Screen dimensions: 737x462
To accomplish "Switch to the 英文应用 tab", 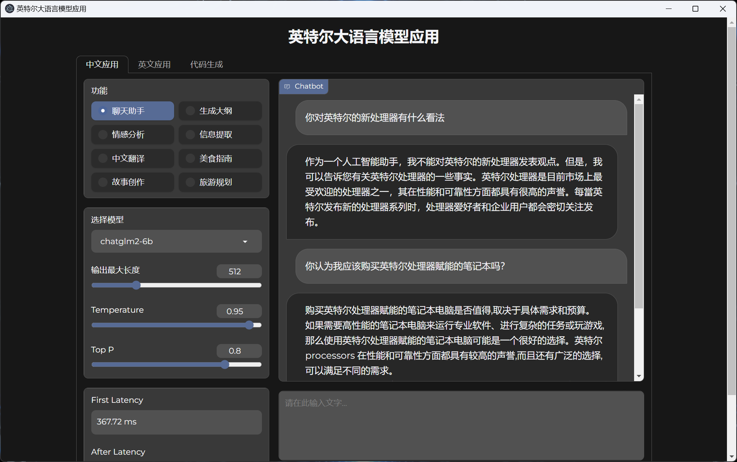I will tap(154, 64).
